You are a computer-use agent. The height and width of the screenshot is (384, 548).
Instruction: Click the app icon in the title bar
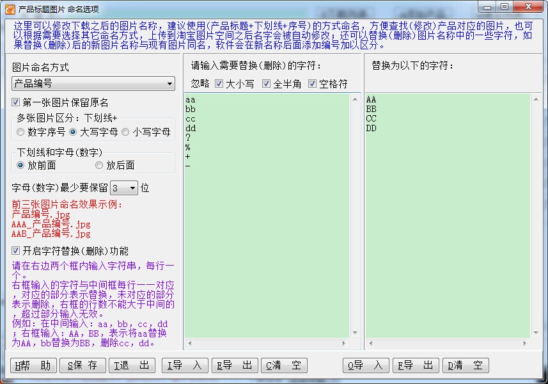(x=10, y=8)
